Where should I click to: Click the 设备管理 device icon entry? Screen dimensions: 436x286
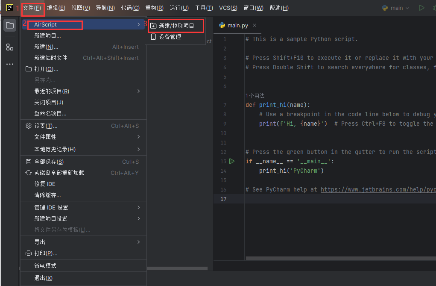(x=170, y=37)
